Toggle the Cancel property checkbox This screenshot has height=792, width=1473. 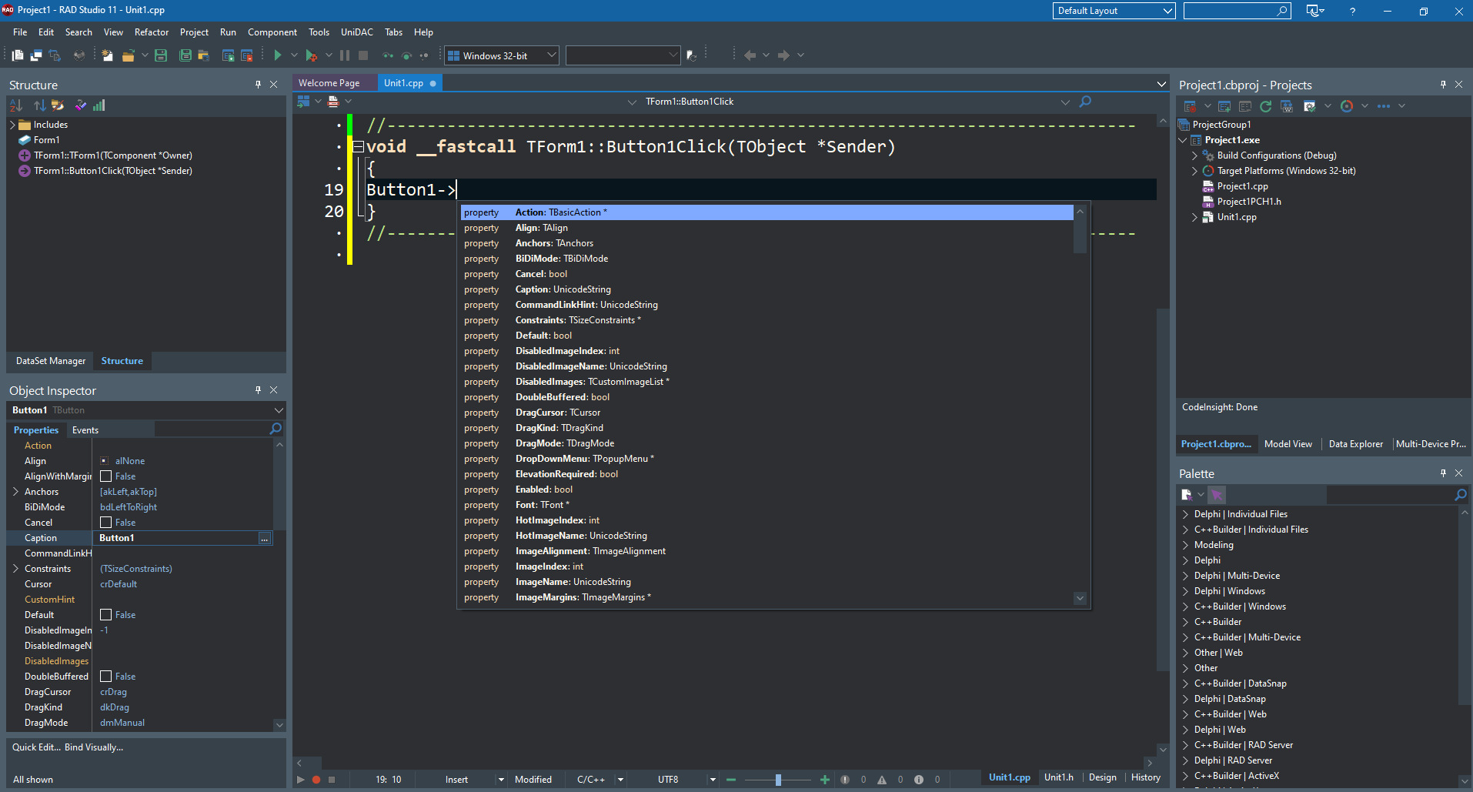(x=106, y=523)
